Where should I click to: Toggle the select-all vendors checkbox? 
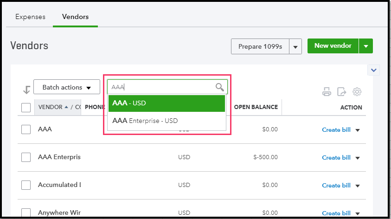click(x=26, y=108)
